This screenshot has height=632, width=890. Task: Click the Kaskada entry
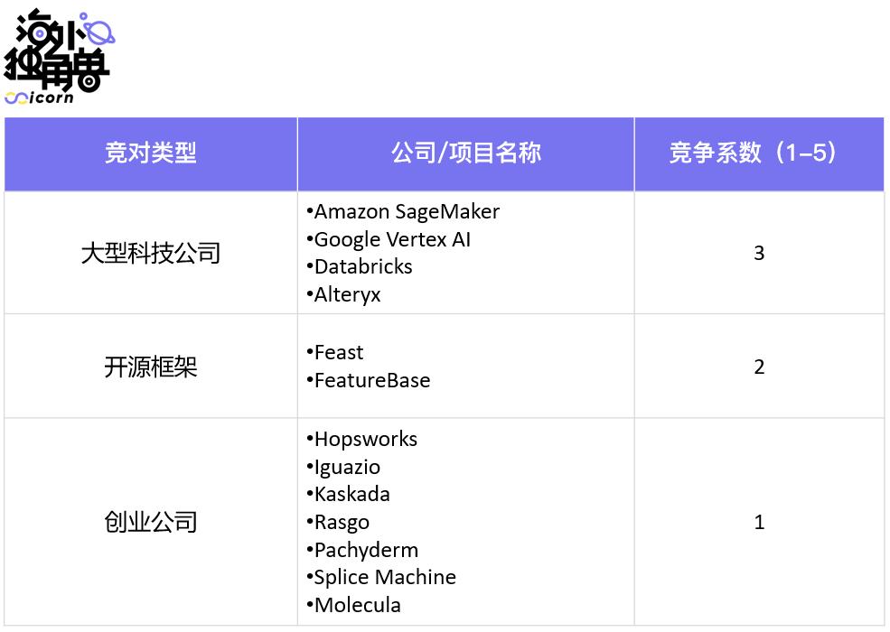pyautogui.click(x=351, y=494)
